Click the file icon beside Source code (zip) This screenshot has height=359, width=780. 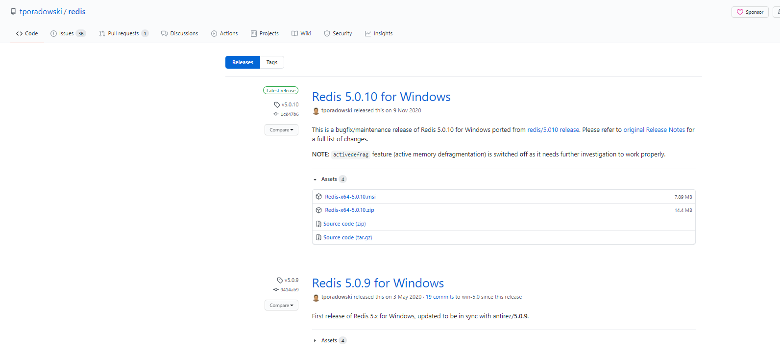[x=319, y=224]
